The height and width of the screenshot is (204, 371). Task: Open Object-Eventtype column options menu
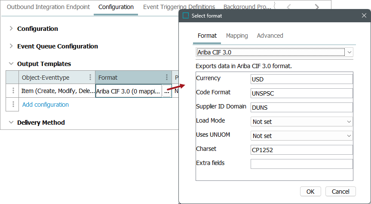[90, 78]
